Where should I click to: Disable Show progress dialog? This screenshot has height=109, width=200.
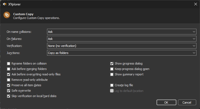(x=112, y=63)
